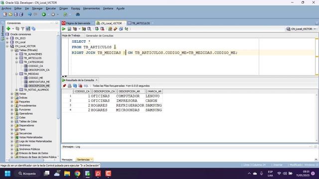Click the Save icon in main toolbar
This screenshot has width=319, height=179.
[15, 14]
